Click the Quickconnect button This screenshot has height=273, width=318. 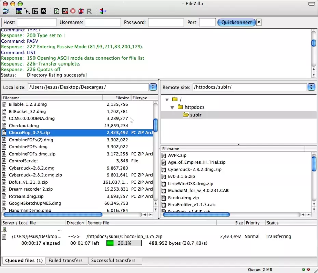click(x=236, y=22)
